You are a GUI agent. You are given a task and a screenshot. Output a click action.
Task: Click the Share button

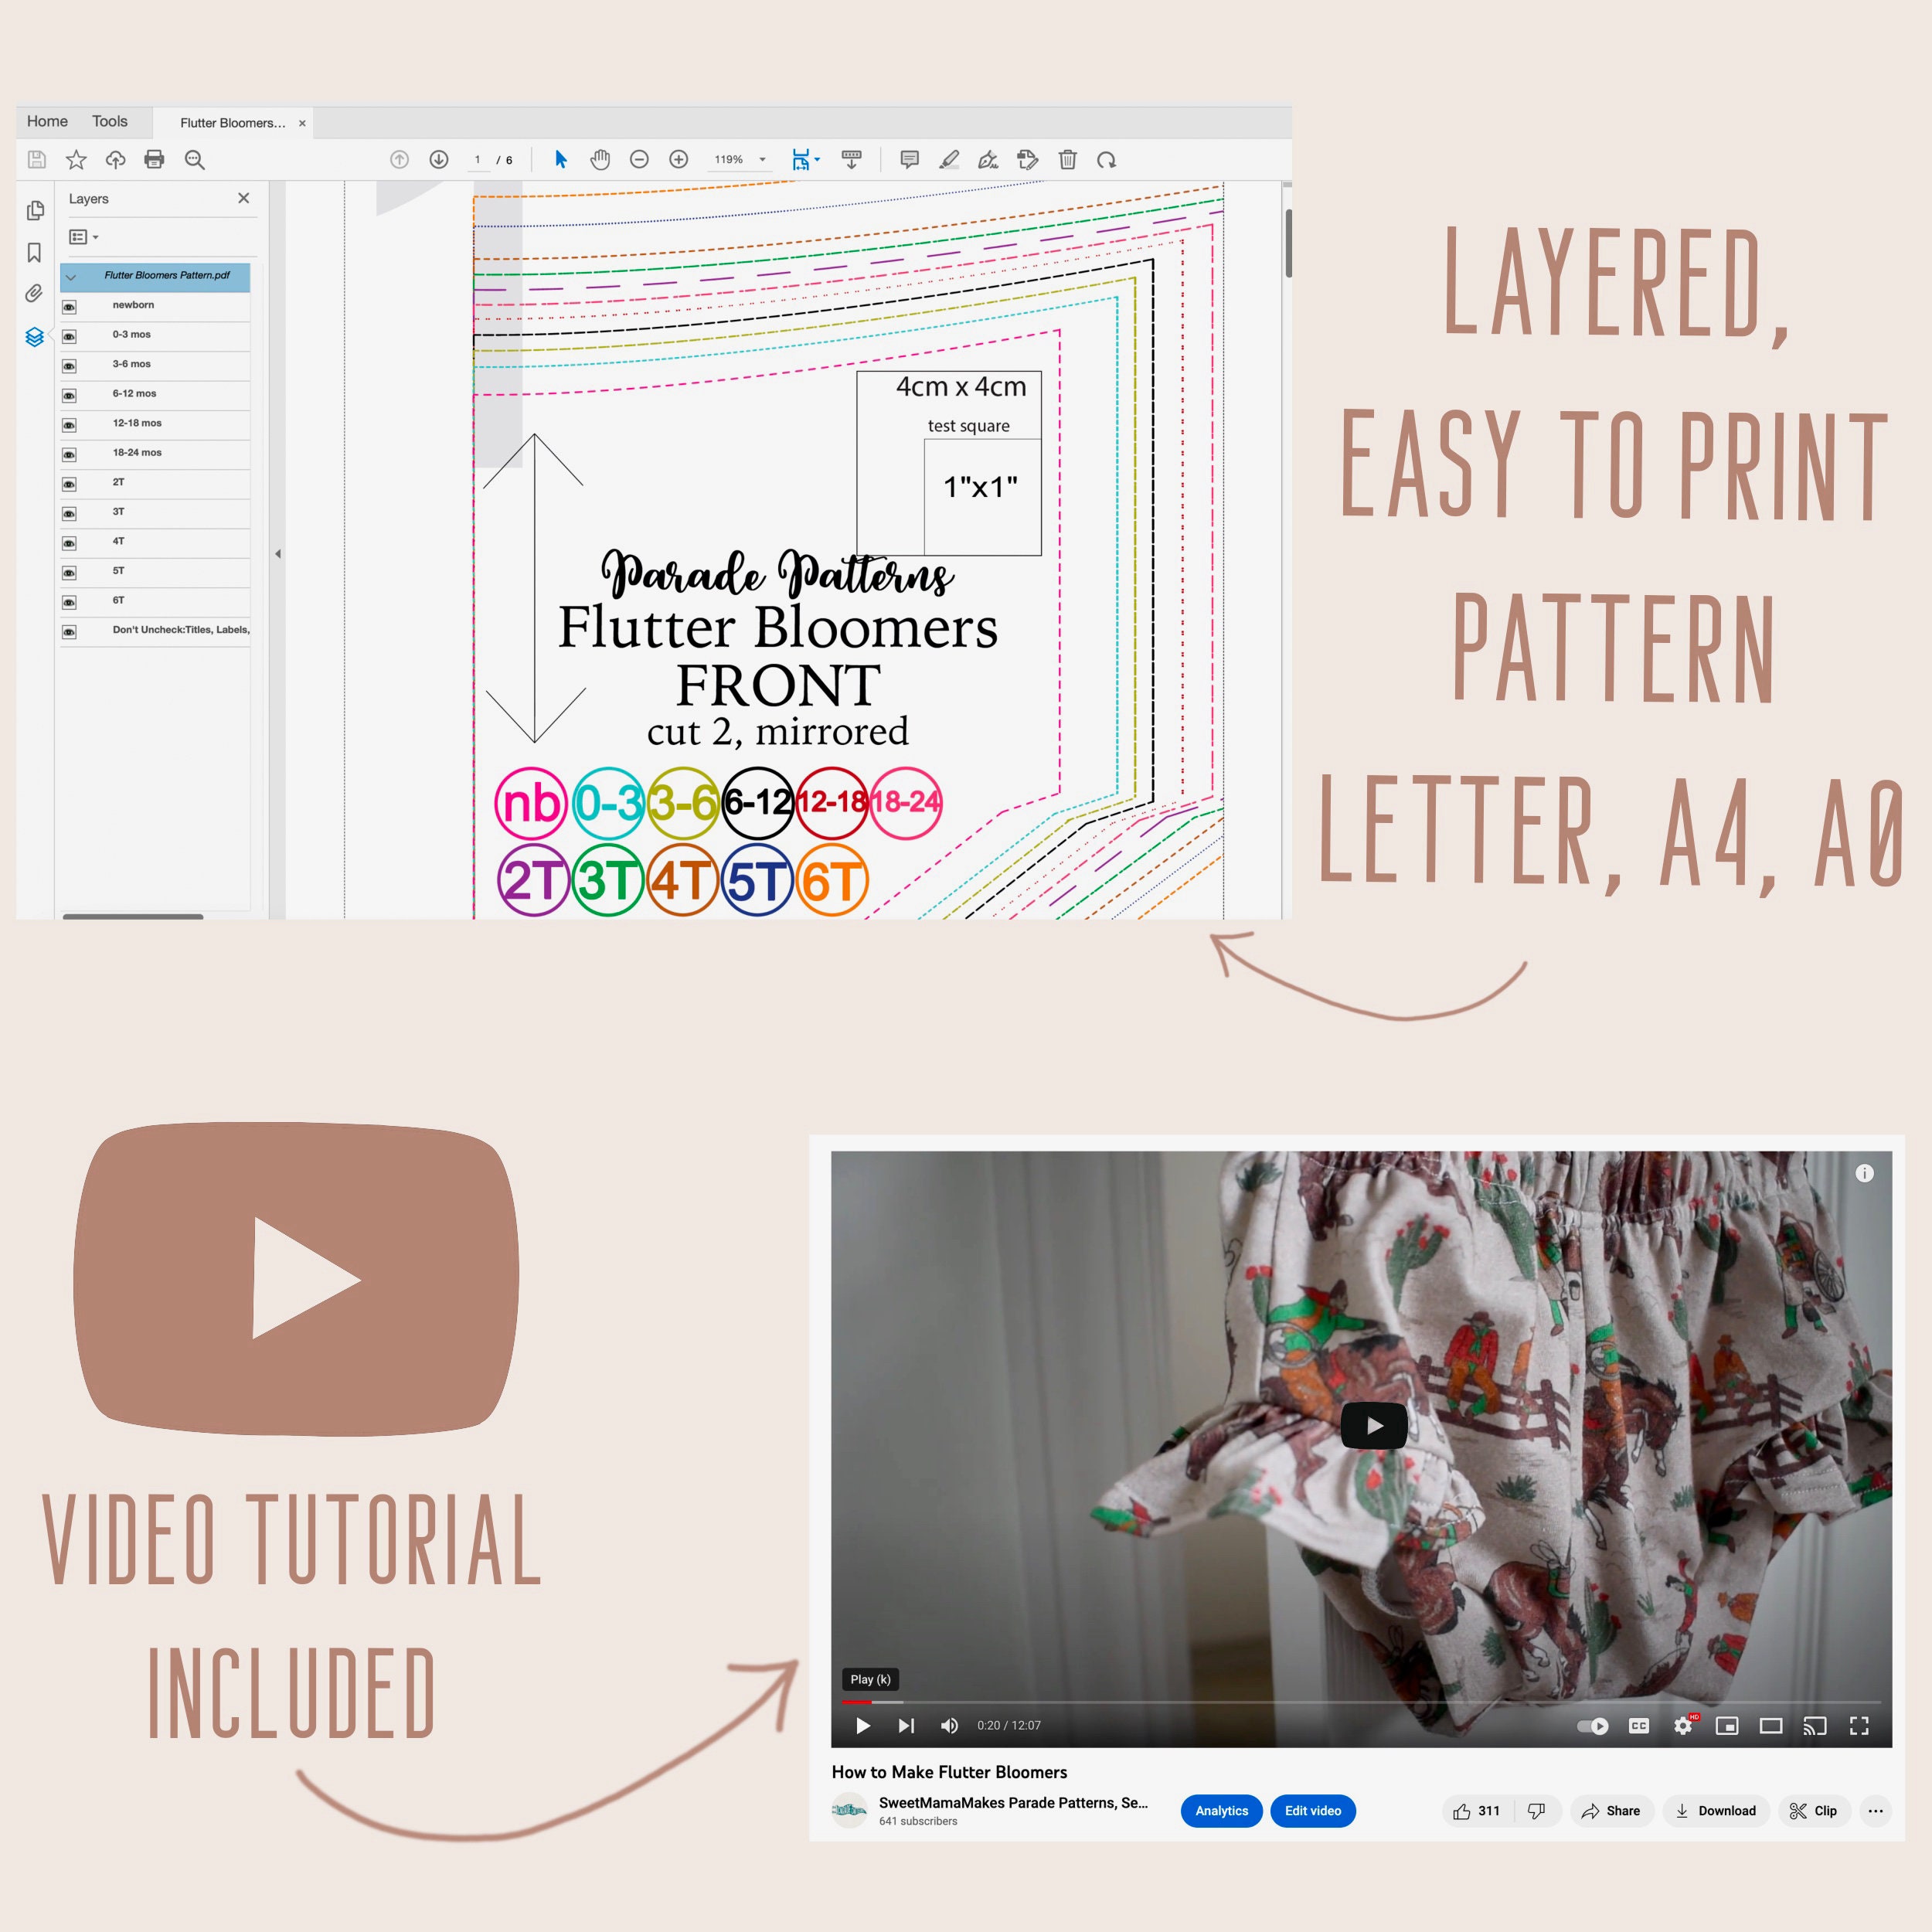(x=1611, y=1810)
